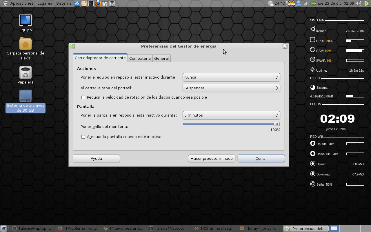The height and width of the screenshot is (232, 371).
Task: Click the GNOME foot logo
Action: point(5,3)
